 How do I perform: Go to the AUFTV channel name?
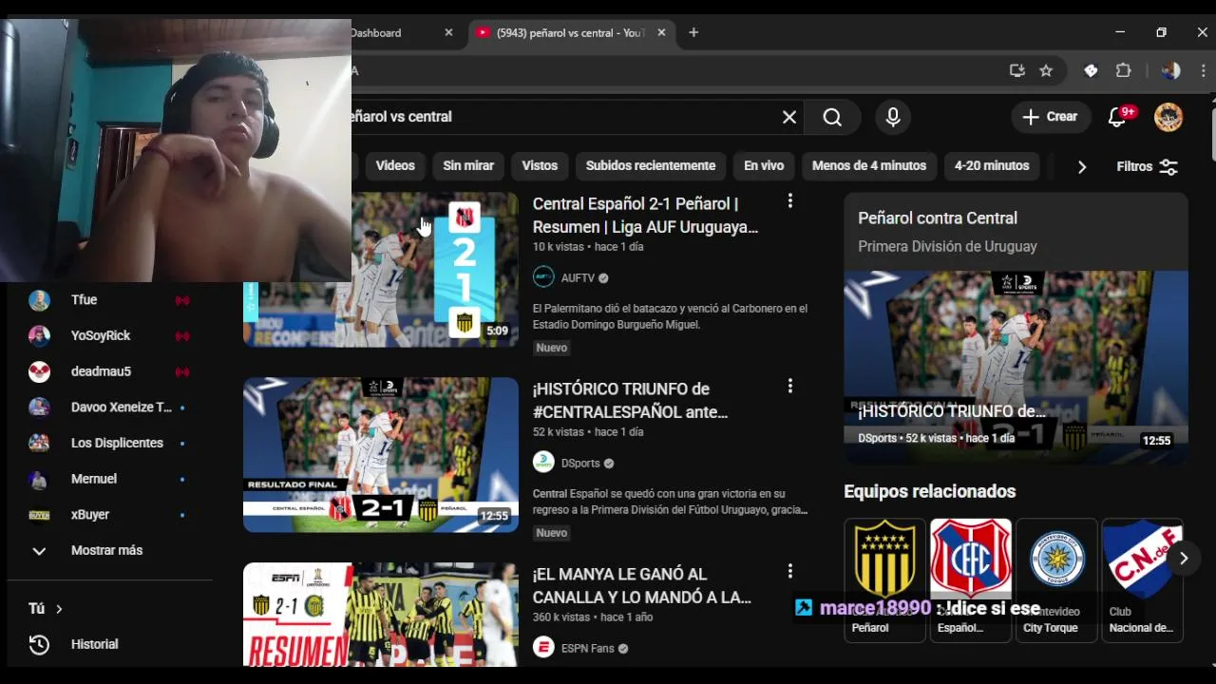point(578,278)
